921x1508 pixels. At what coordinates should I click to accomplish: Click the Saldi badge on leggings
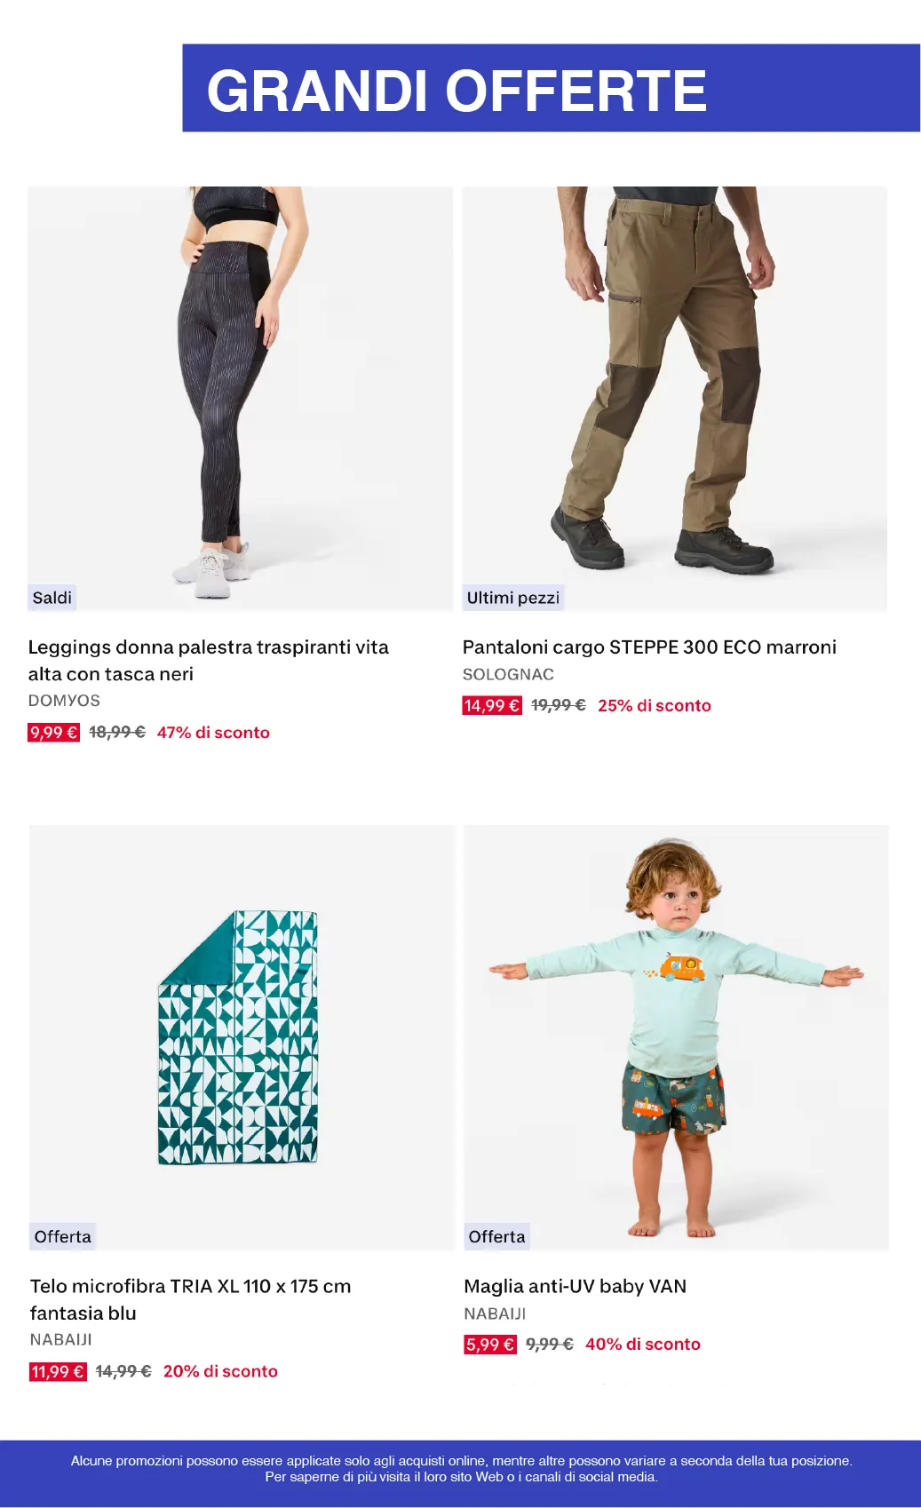tap(52, 598)
